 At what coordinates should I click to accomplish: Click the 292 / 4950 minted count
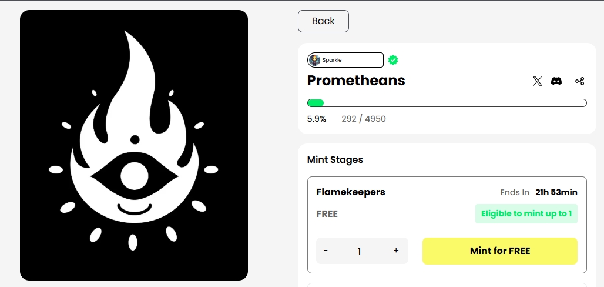click(364, 119)
